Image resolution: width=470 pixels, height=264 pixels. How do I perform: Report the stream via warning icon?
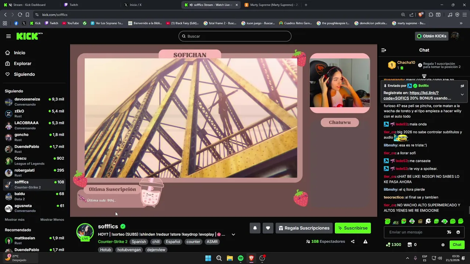click(x=365, y=242)
